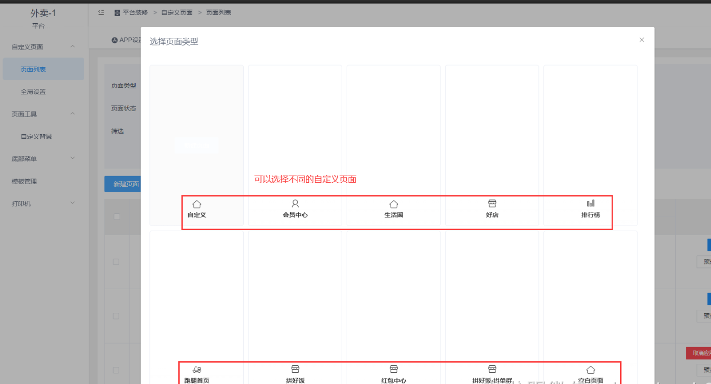Screen dimensions: 711x384
Task: Pick the 空白页面 house icon
Action: coord(590,370)
